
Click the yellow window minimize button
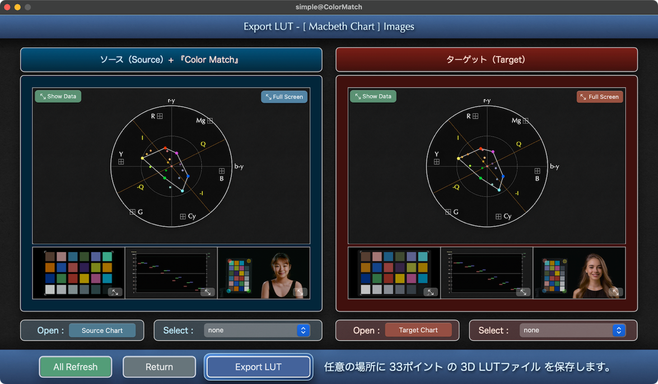tap(17, 7)
